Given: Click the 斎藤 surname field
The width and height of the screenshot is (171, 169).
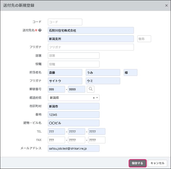Looking at the screenshot, I should (x=65, y=72).
